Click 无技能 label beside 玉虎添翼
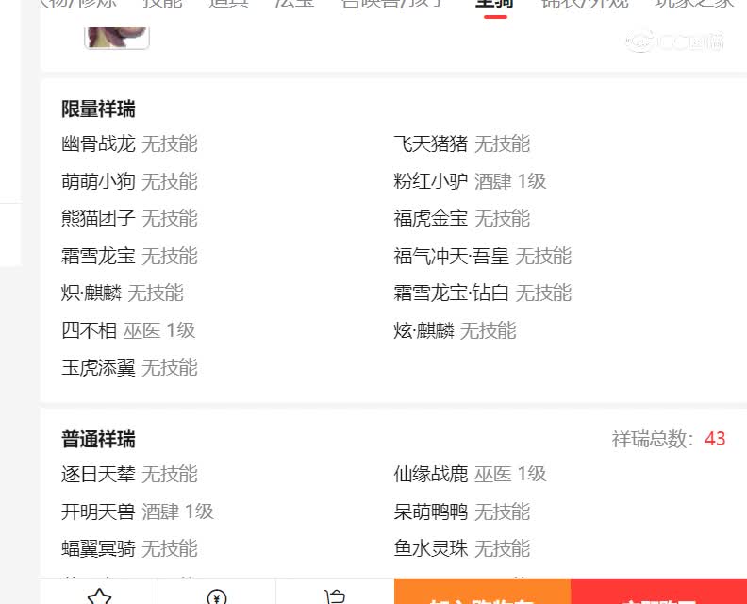747x604 pixels. [170, 367]
